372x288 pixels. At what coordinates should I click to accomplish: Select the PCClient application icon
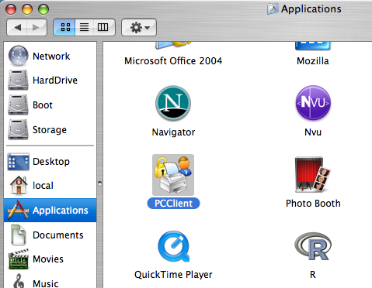[x=173, y=175]
